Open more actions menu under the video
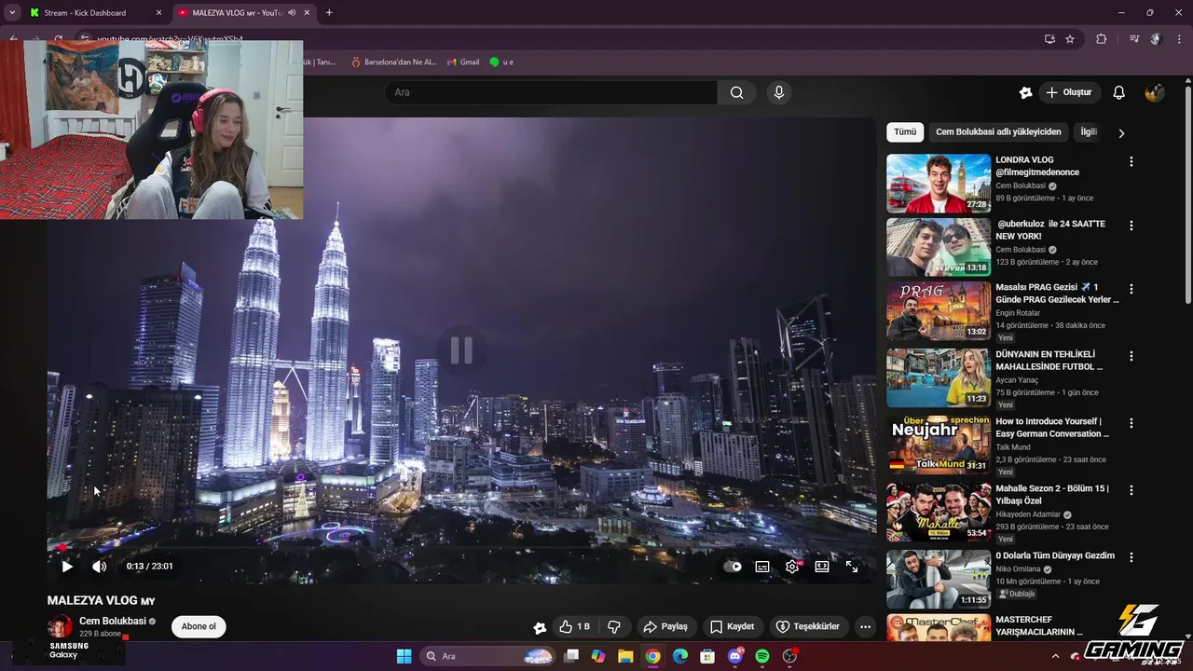Viewport: 1193px width, 671px height. point(866,626)
